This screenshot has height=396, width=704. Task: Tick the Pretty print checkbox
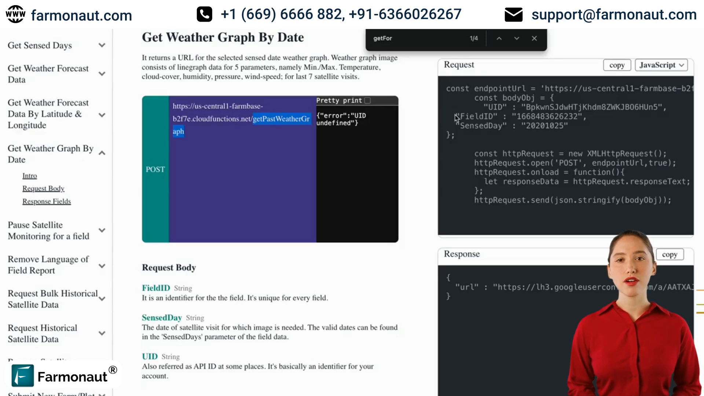pos(368,100)
